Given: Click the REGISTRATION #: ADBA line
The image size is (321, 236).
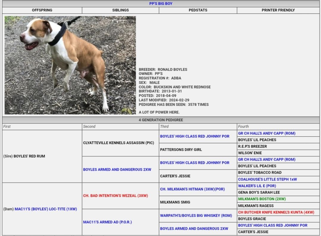Looking at the screenshot, I should pyautogui.click(x=160, y=78).
